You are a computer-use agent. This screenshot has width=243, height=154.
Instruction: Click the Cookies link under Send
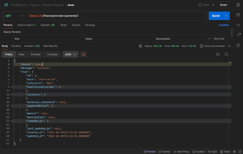click(224, 25)
